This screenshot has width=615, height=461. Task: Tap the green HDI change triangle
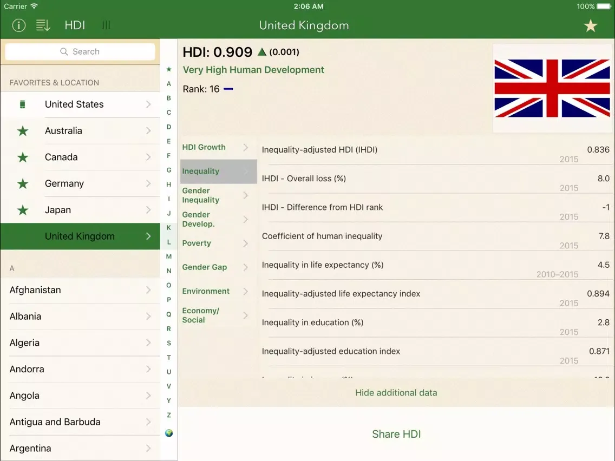click(262, 52)
